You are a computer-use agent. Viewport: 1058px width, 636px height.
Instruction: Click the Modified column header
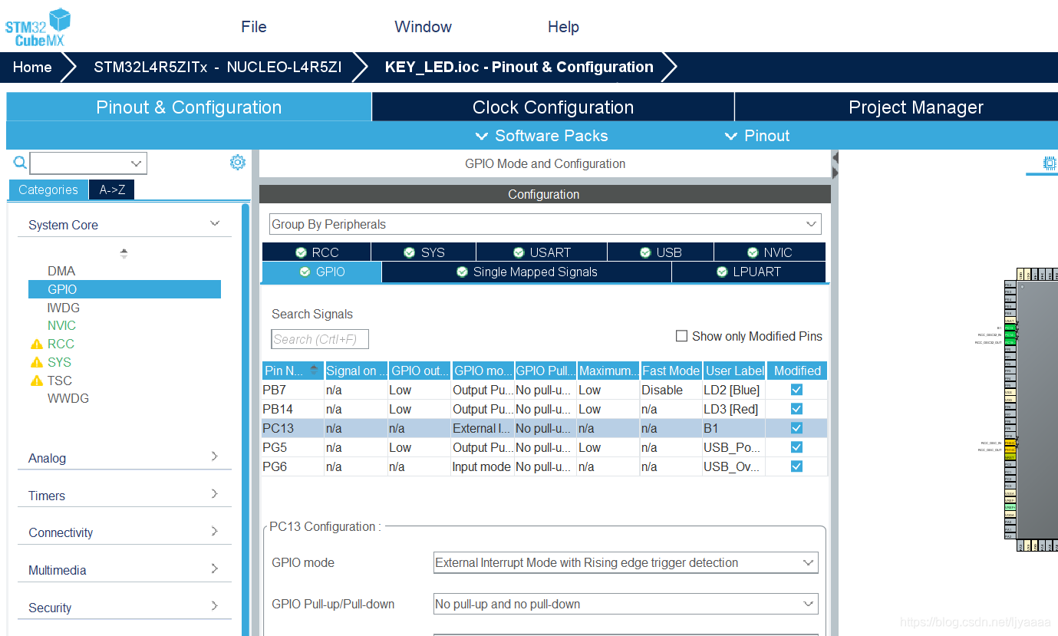pos(797,371)
